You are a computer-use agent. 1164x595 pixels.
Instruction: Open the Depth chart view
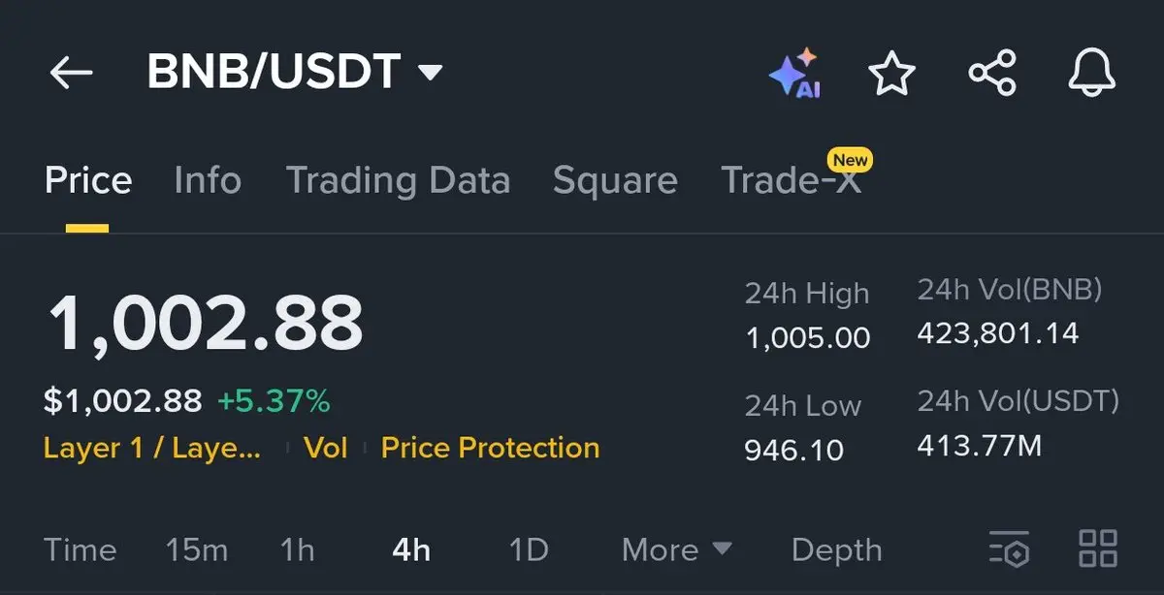click(837, 550)
